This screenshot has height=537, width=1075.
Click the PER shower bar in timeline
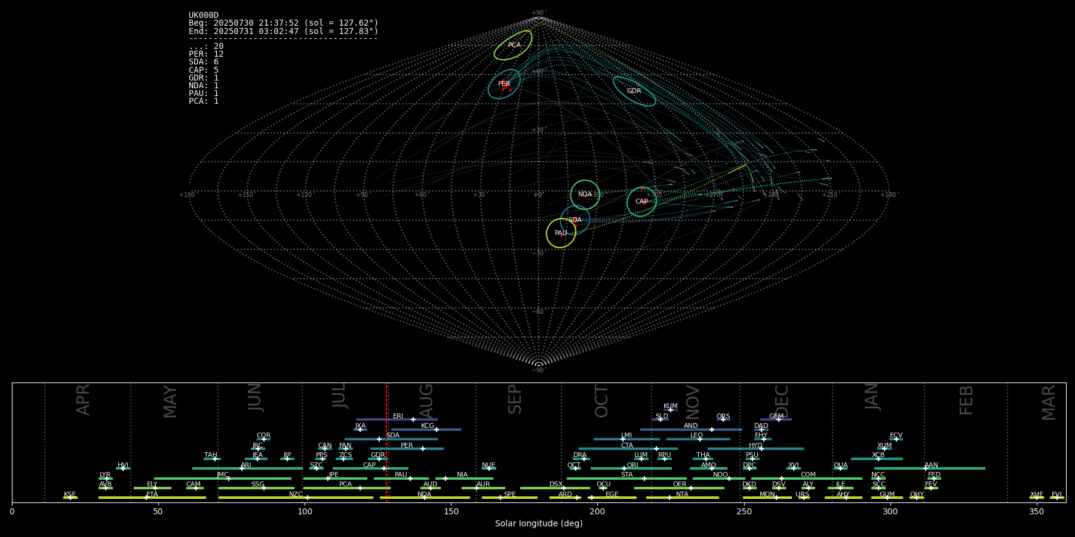coord(407,449)
